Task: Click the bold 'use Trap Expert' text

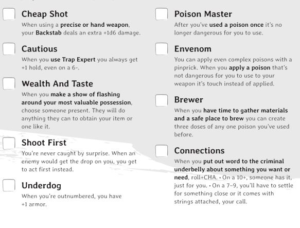Action: click(x=73, y=60)
